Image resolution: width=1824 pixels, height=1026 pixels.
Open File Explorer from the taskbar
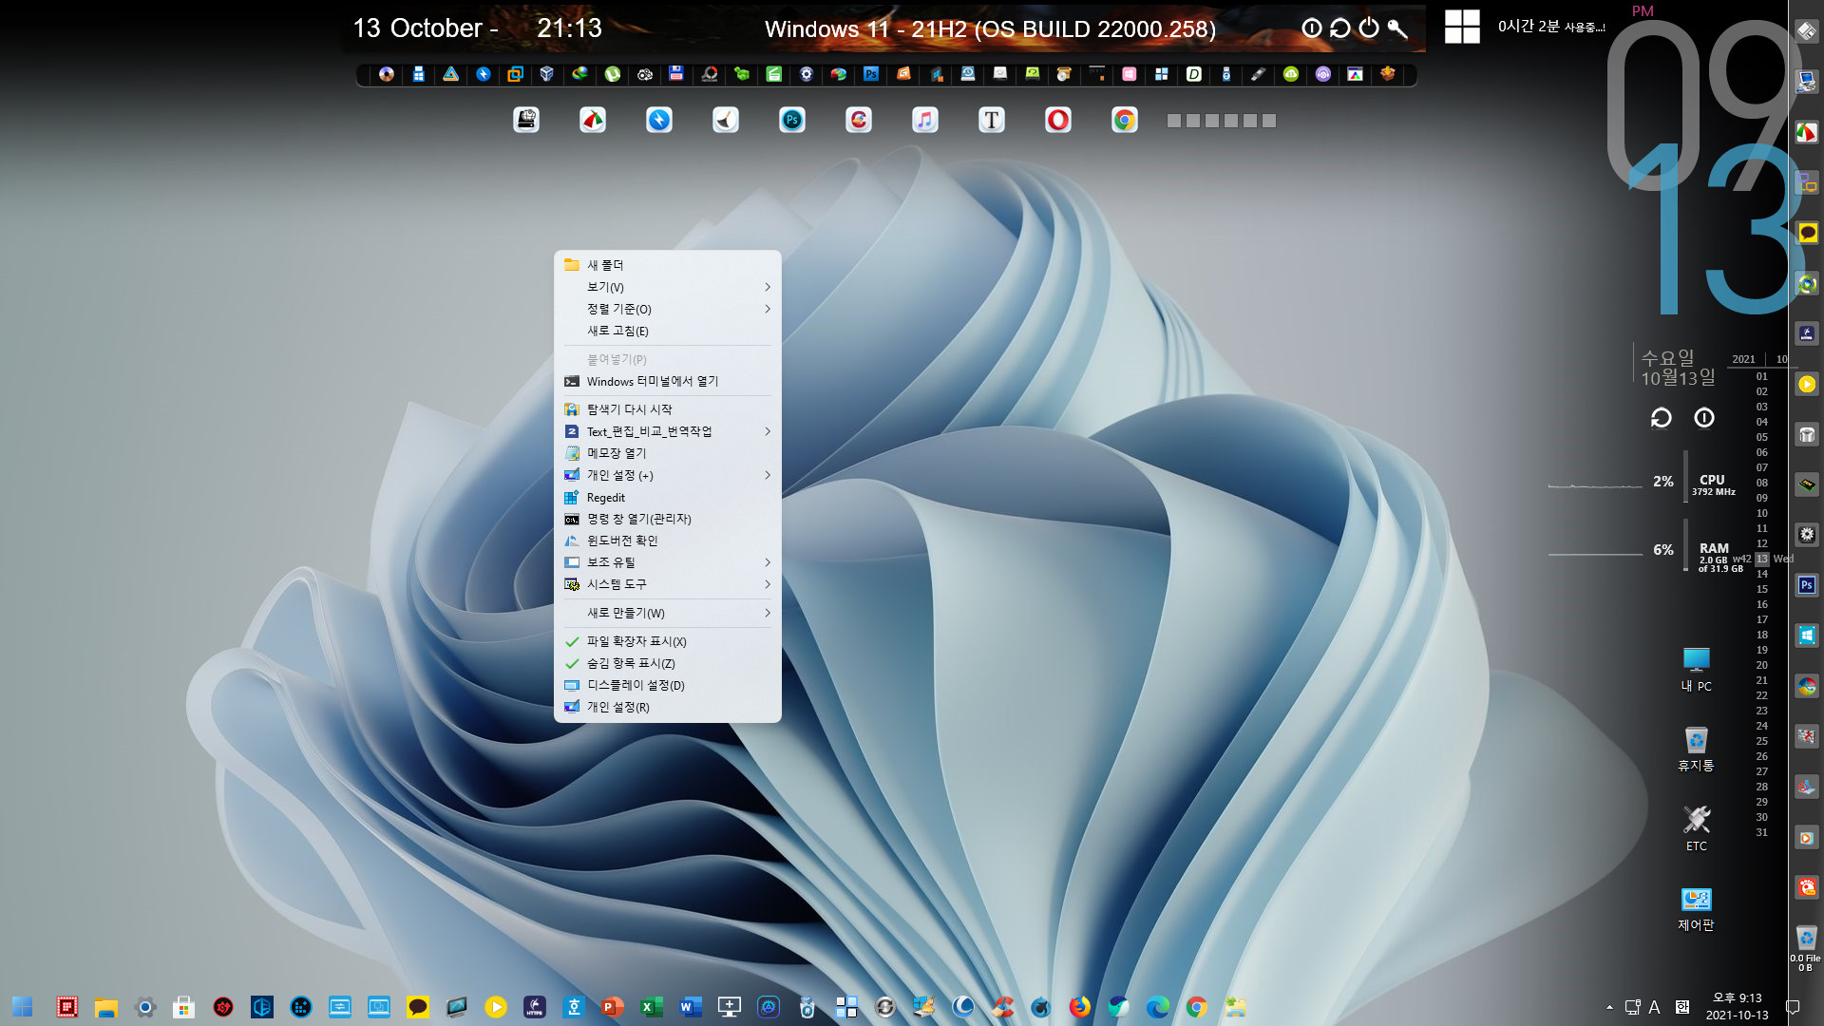pos(105,1007)
